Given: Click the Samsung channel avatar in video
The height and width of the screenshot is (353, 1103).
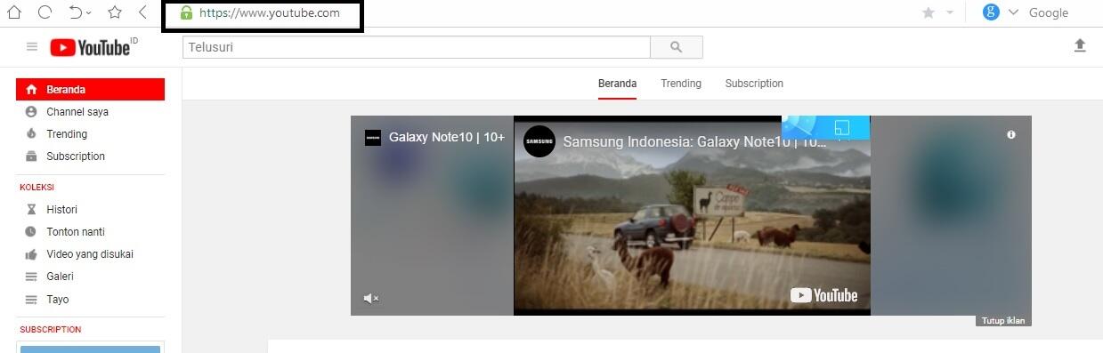Looking at the screenshot, I should [539, 141].
